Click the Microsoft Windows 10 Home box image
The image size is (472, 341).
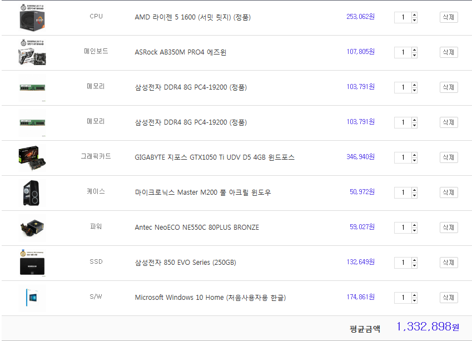coord(32,298)
